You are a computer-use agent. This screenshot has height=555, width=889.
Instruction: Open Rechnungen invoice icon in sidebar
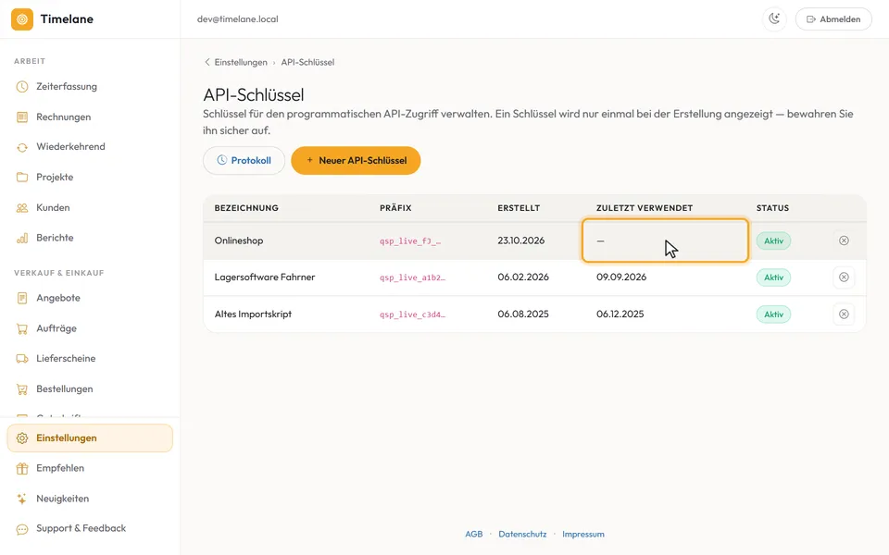[x=22, y=117]
